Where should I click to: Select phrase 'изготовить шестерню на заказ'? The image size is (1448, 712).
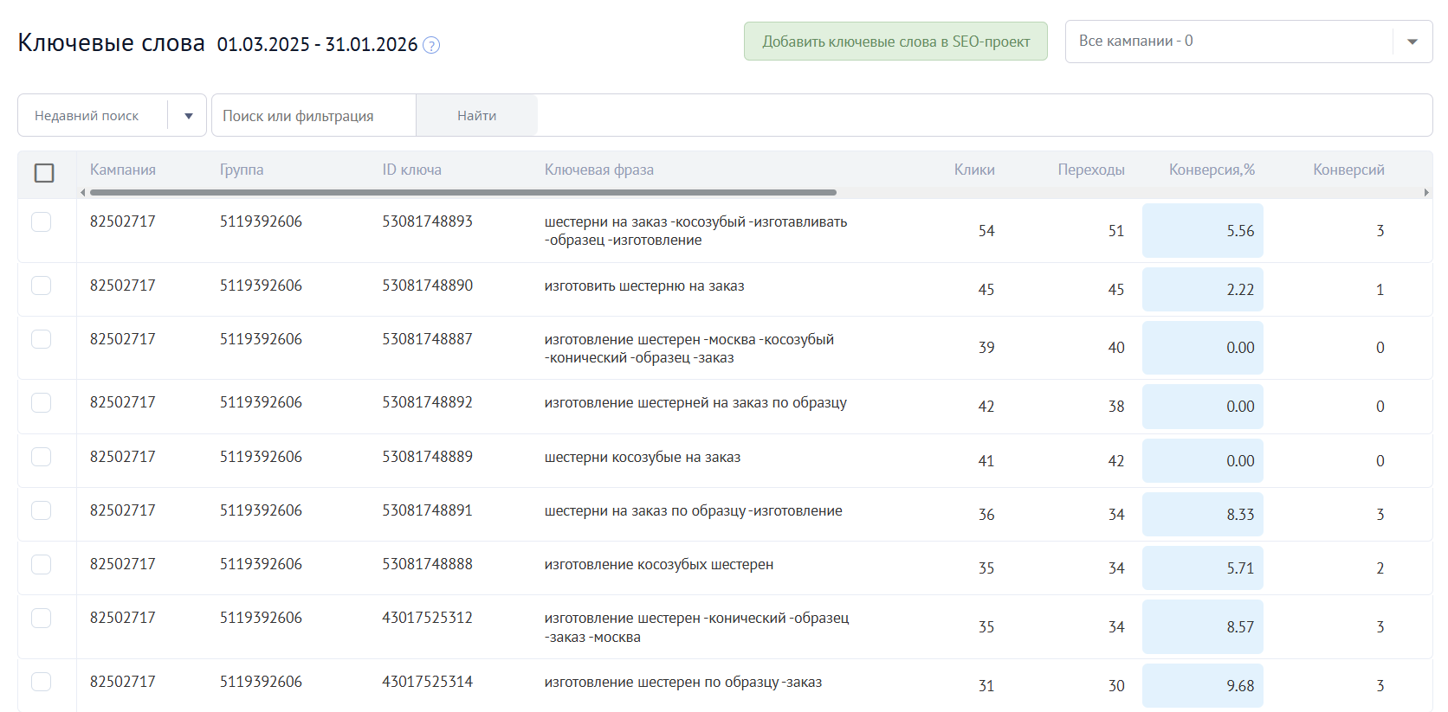tap(644, 286)
